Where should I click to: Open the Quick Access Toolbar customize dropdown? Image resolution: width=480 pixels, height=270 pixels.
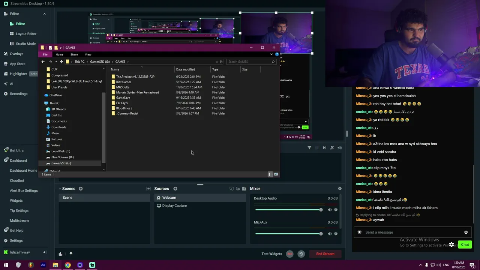pos(60,48)
